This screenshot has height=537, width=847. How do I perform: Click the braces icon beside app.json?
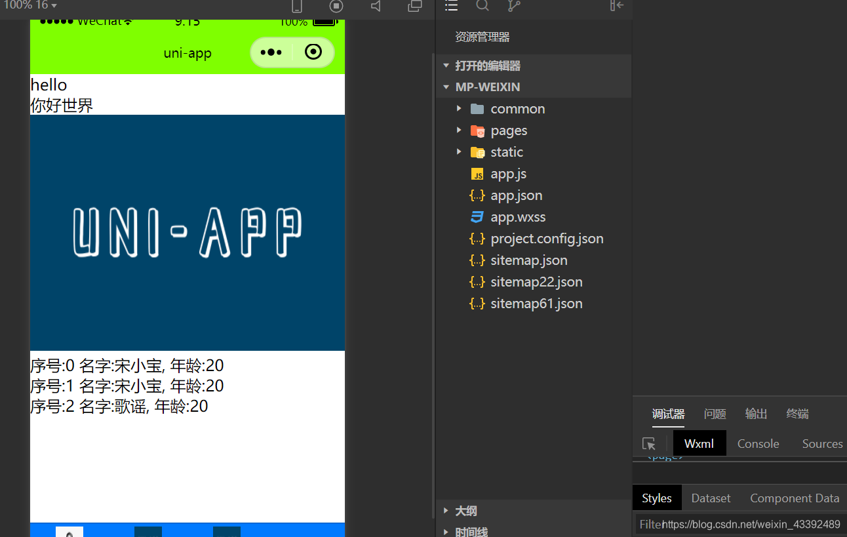pos(477,195)
